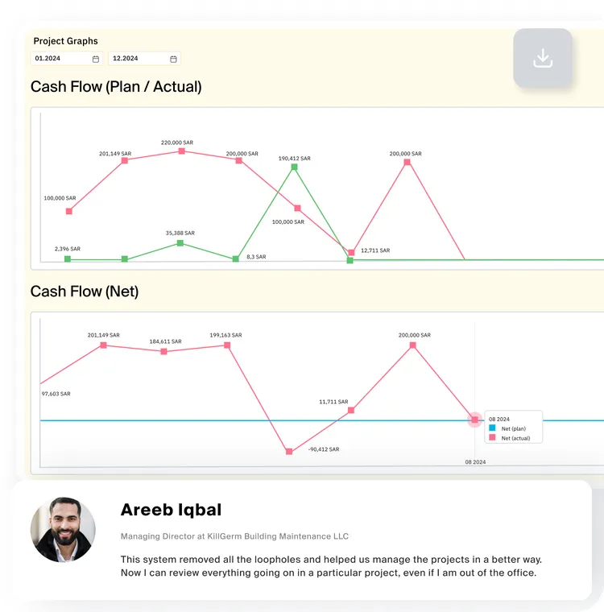Click the 12.2024 end date field

(x=144, y=59)
